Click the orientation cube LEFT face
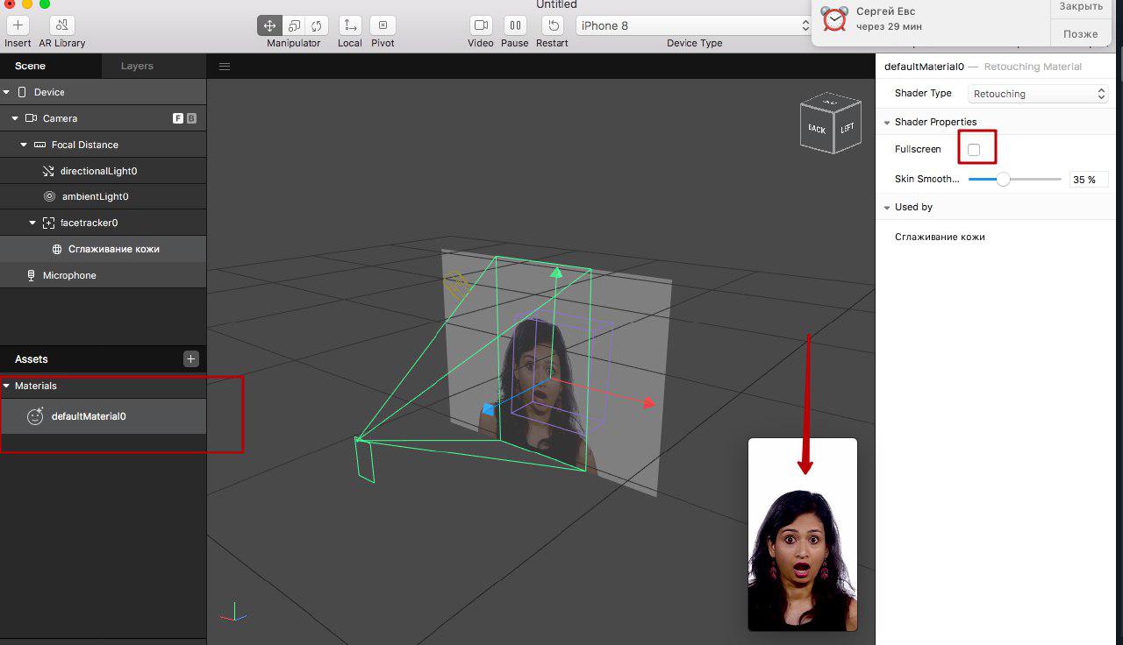Viewport: 1123px width, 645px height. click(x=848, y=128)
